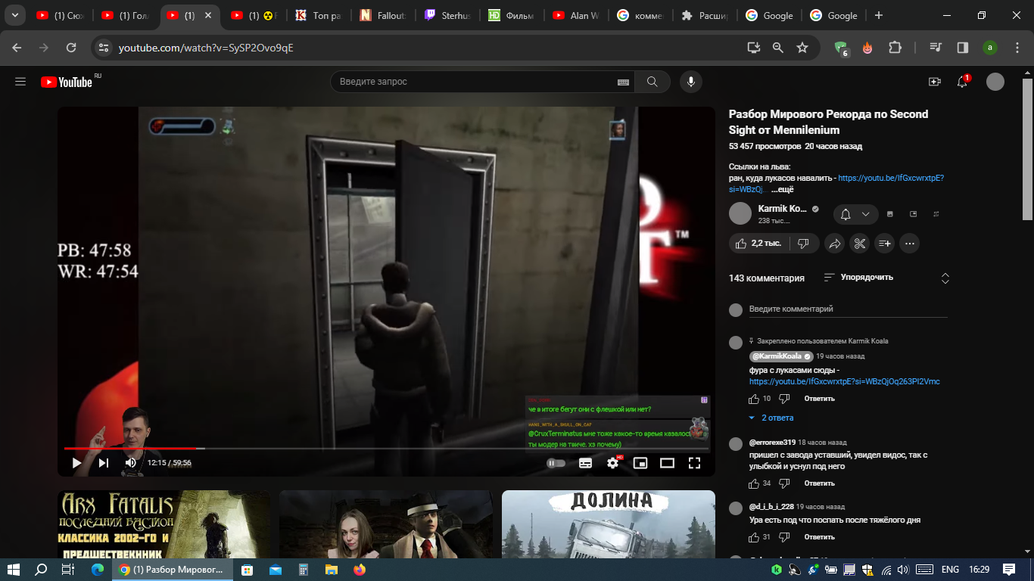
Task: Open the Arx Fatalis video thumbnail
Action: pos(164,524)
